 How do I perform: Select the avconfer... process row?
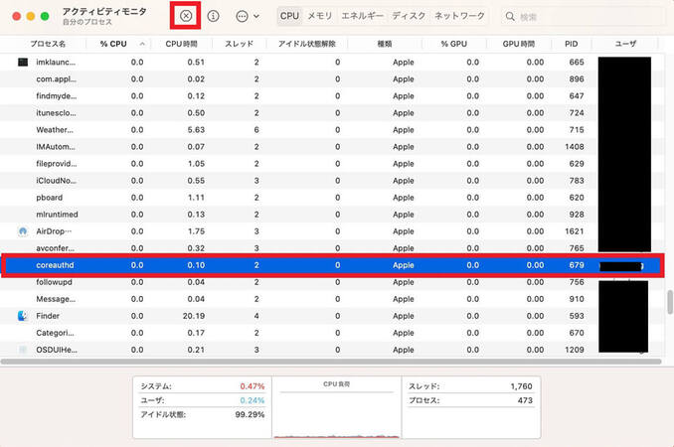(x=330, y=248)
